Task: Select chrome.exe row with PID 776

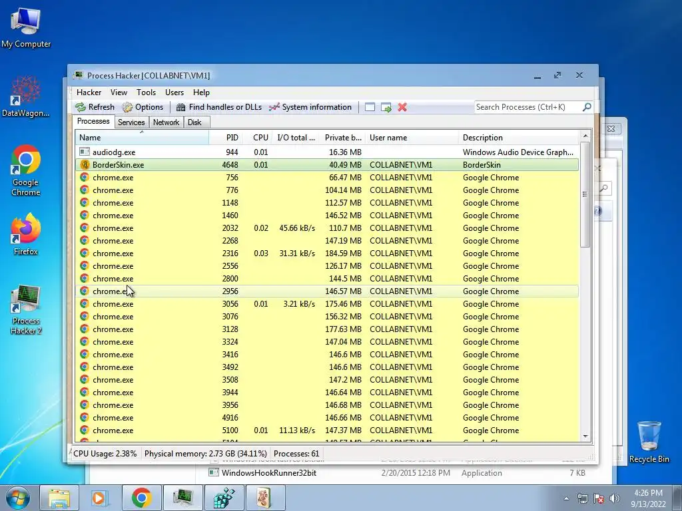Action: point(327,190)
